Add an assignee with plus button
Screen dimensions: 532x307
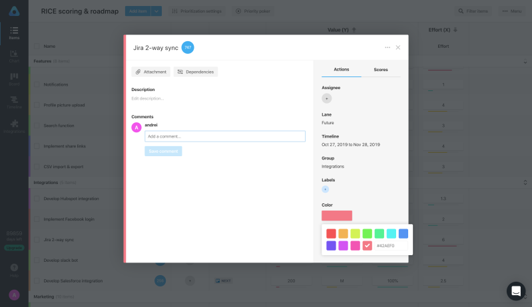[326, 98]
